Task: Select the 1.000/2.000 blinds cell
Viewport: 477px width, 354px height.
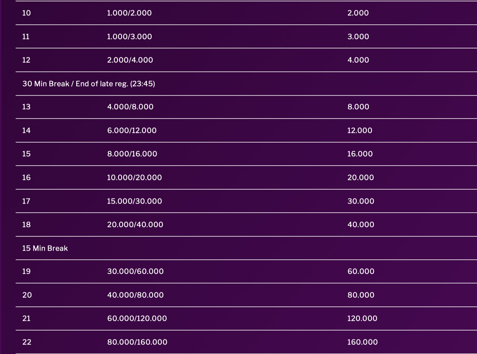Action: [x=129, y=13]
